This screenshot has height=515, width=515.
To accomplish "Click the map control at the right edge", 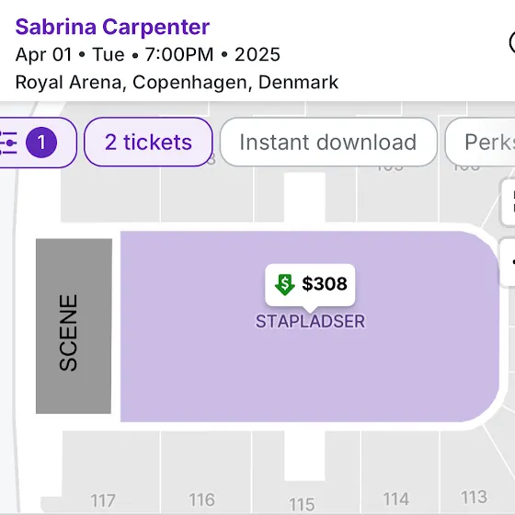I will [508, 202].
